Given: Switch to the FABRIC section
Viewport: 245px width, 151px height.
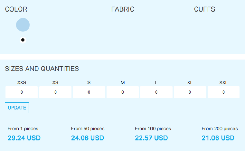Looking at the screenshot, I should 122,9.
